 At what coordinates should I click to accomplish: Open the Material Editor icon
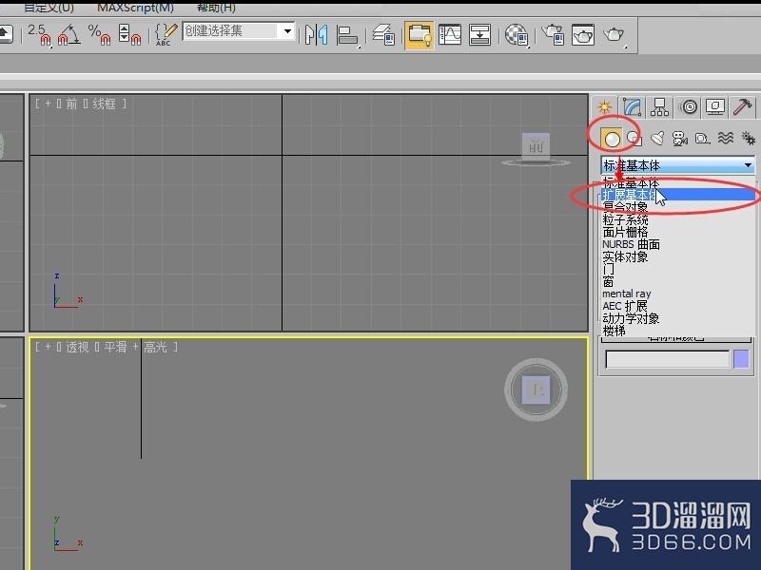coord(517,35)
